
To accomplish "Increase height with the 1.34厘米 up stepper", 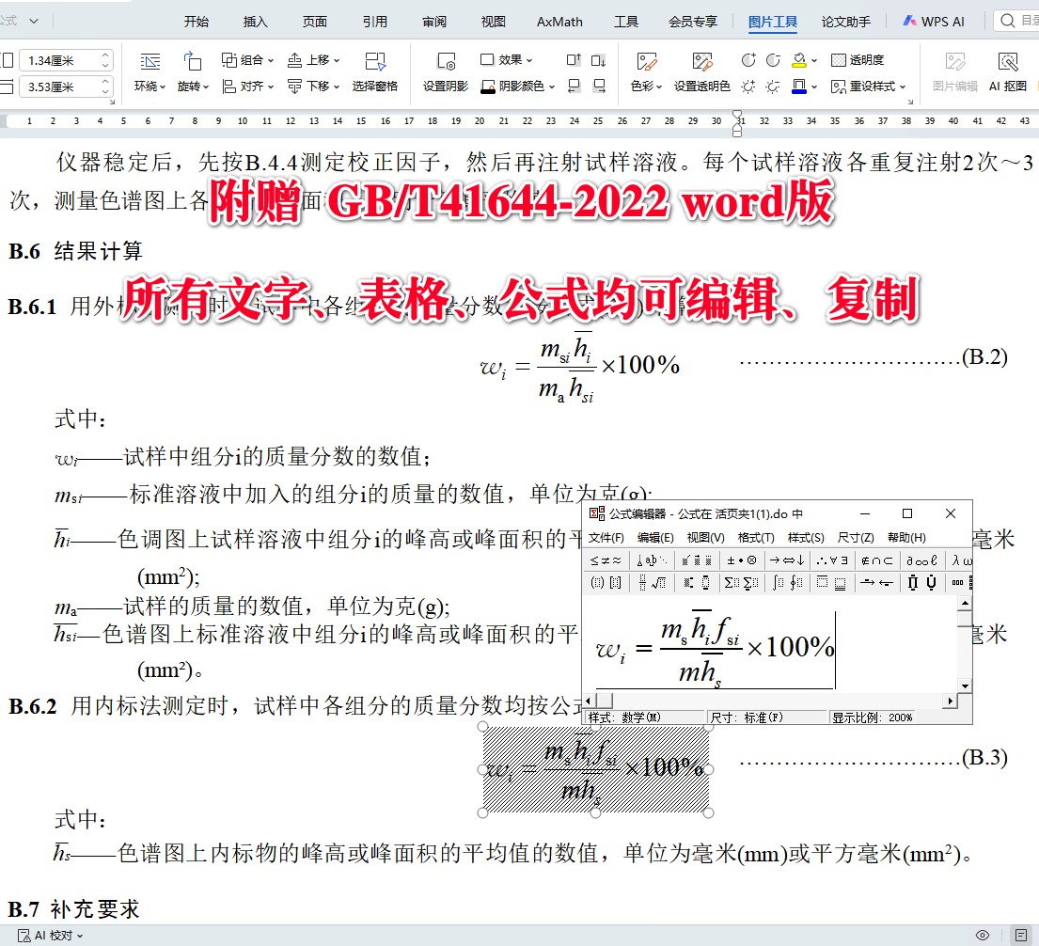I will tap(105, 55).
